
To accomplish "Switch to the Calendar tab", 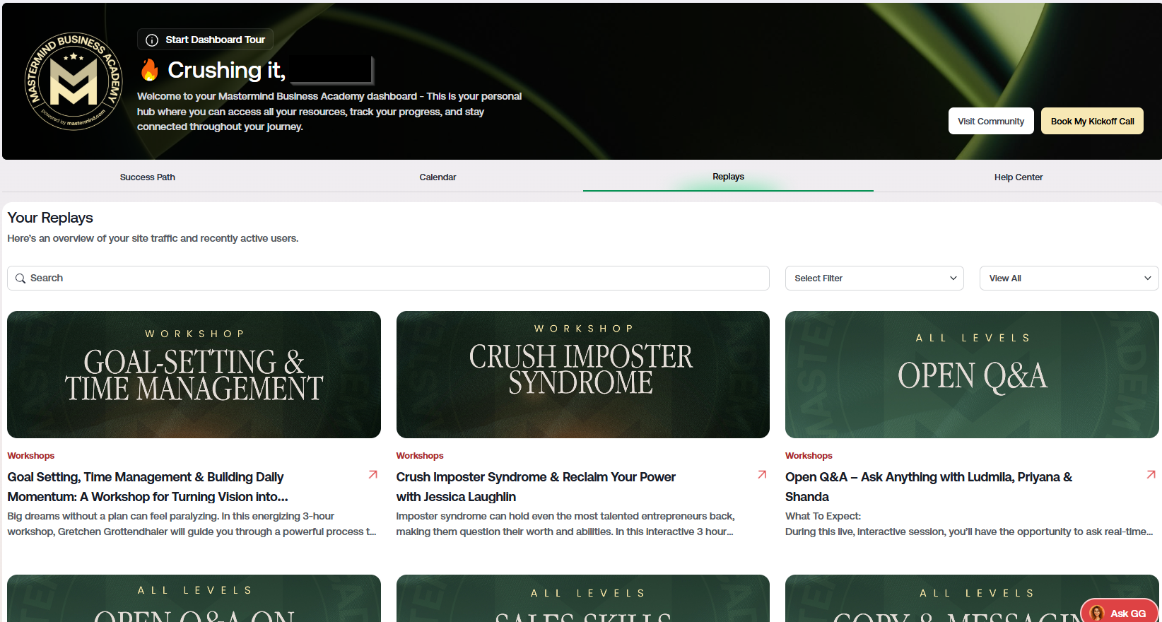I will coord(438,177).
